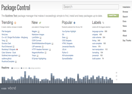Open the text manipulation label
The image size is (132, 94).
pyautogui.click(x=98, y=49)
